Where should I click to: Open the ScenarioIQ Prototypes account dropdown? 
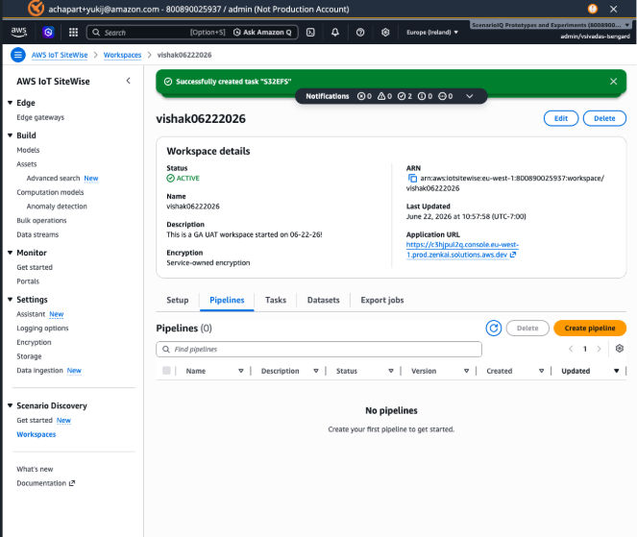(551, 25)
